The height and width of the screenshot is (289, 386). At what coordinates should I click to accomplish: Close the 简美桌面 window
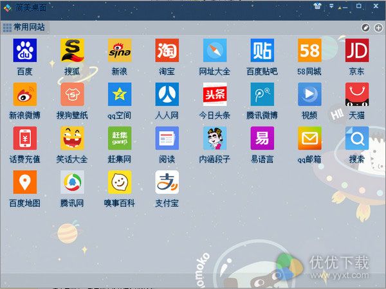(376, 6)
